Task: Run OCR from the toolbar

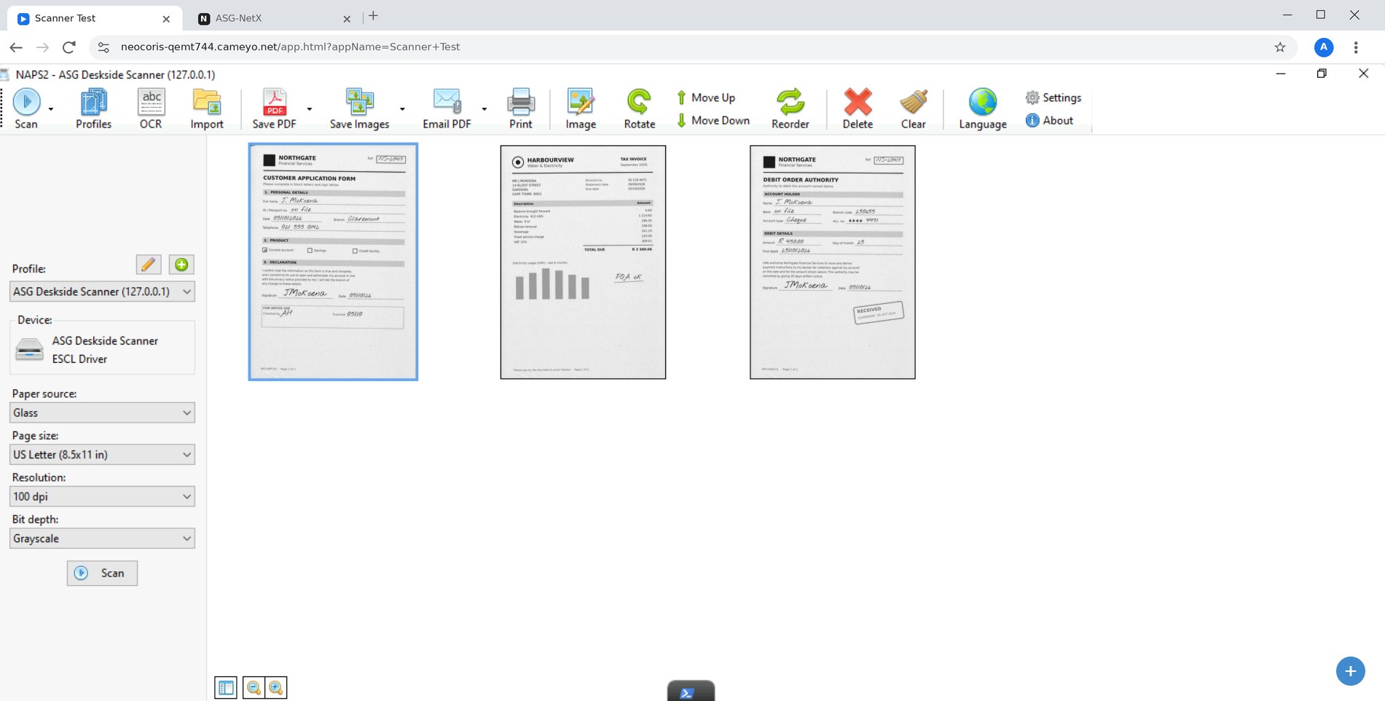Action: (x=151, y=109)
